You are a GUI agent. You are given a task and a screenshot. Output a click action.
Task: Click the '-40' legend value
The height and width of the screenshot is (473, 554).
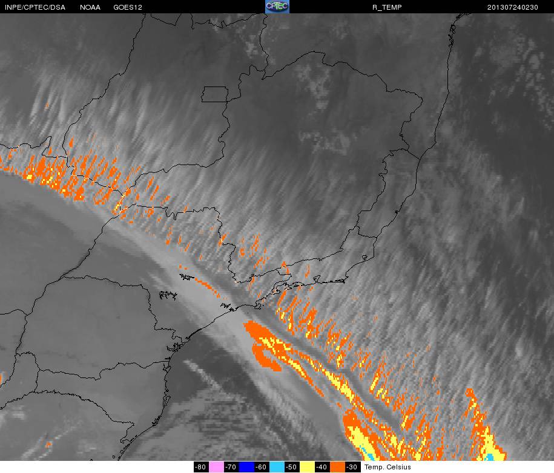pos(322,466)
